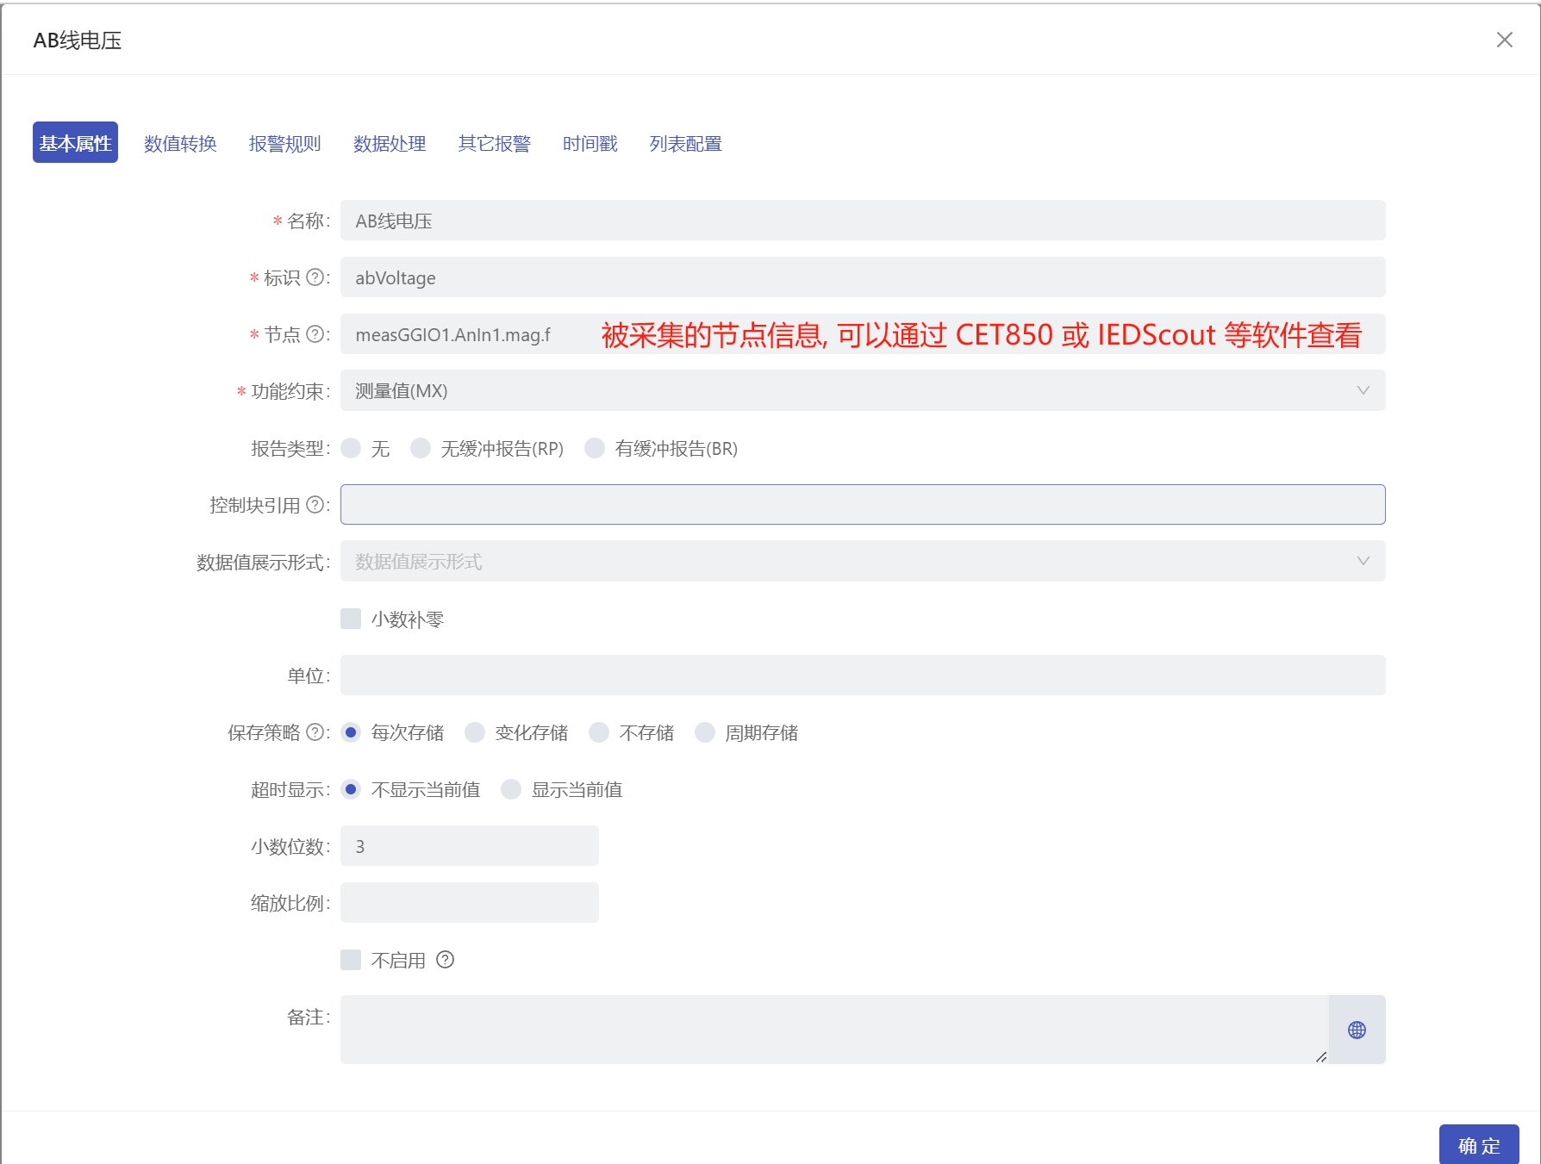
Task: Choose 周期存储 save strategy
Action: (x=705, y=732)
